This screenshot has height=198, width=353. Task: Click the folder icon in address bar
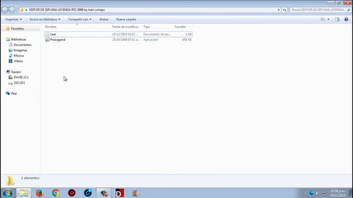pos(22,10)
